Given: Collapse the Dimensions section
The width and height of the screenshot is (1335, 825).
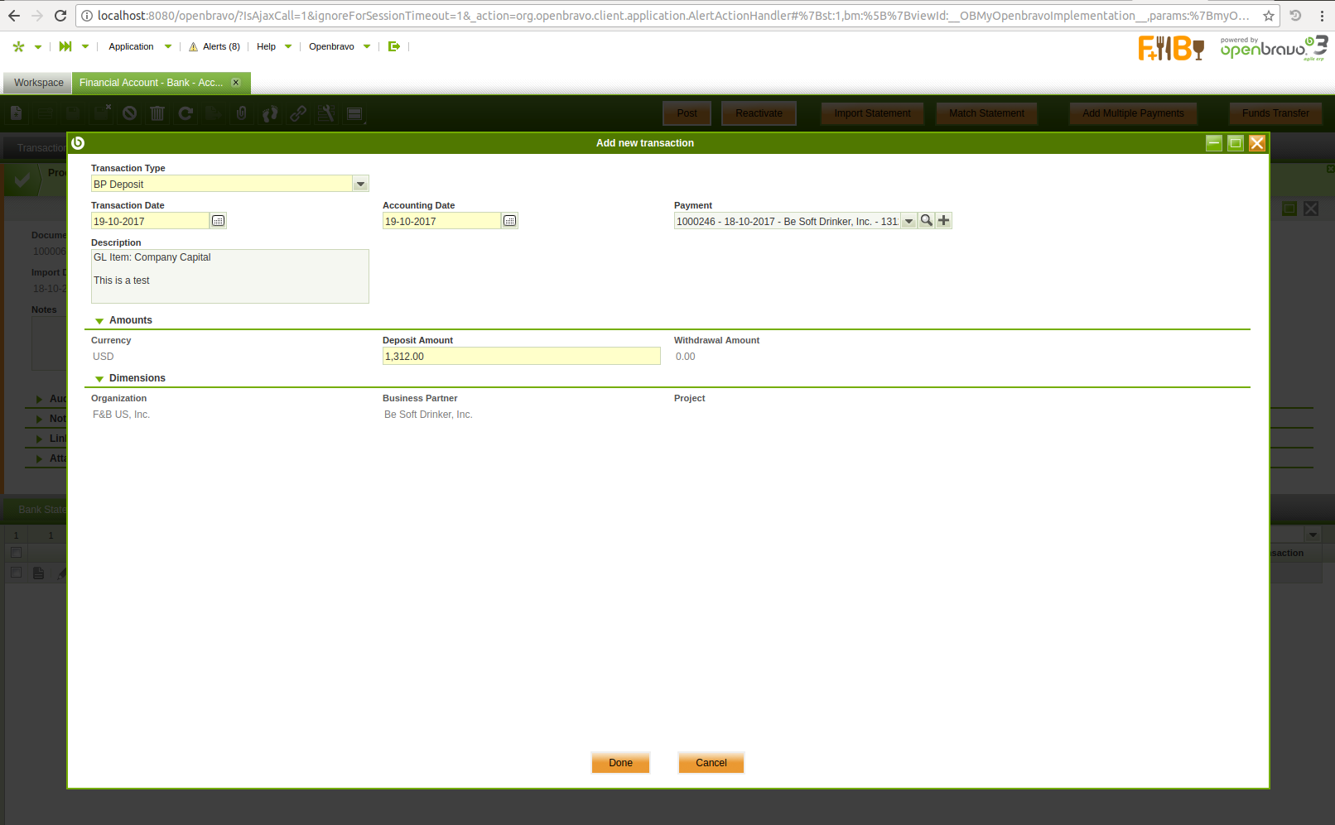Looking at the screenshot, I should [99, 379].
